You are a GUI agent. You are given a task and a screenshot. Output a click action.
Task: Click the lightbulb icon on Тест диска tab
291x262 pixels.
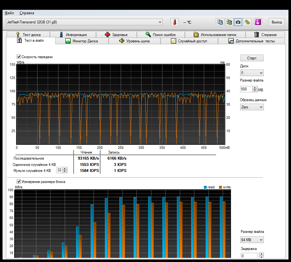[x=18, y=34]
